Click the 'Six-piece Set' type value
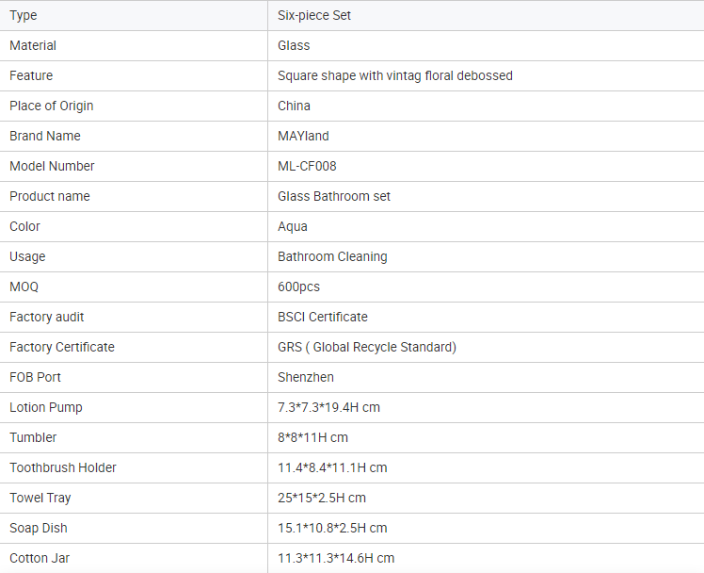Screen dimensions: 704x573 (x=314, y=15)
